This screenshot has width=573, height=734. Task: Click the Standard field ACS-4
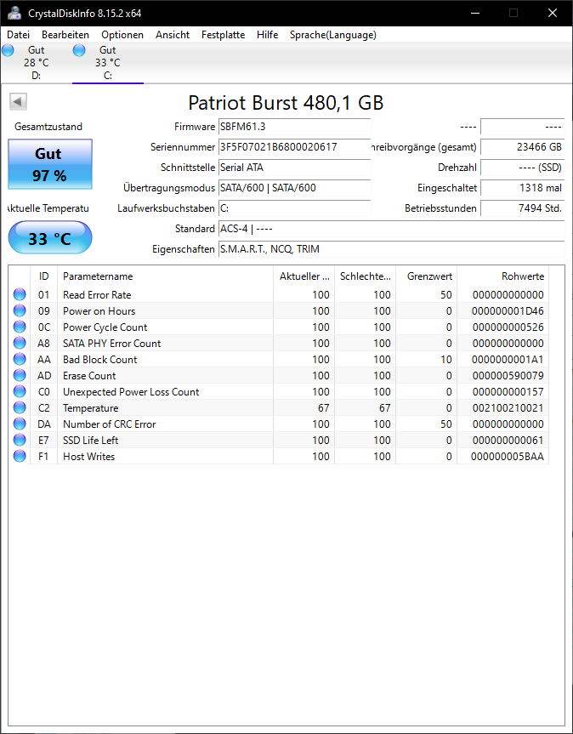392,229
